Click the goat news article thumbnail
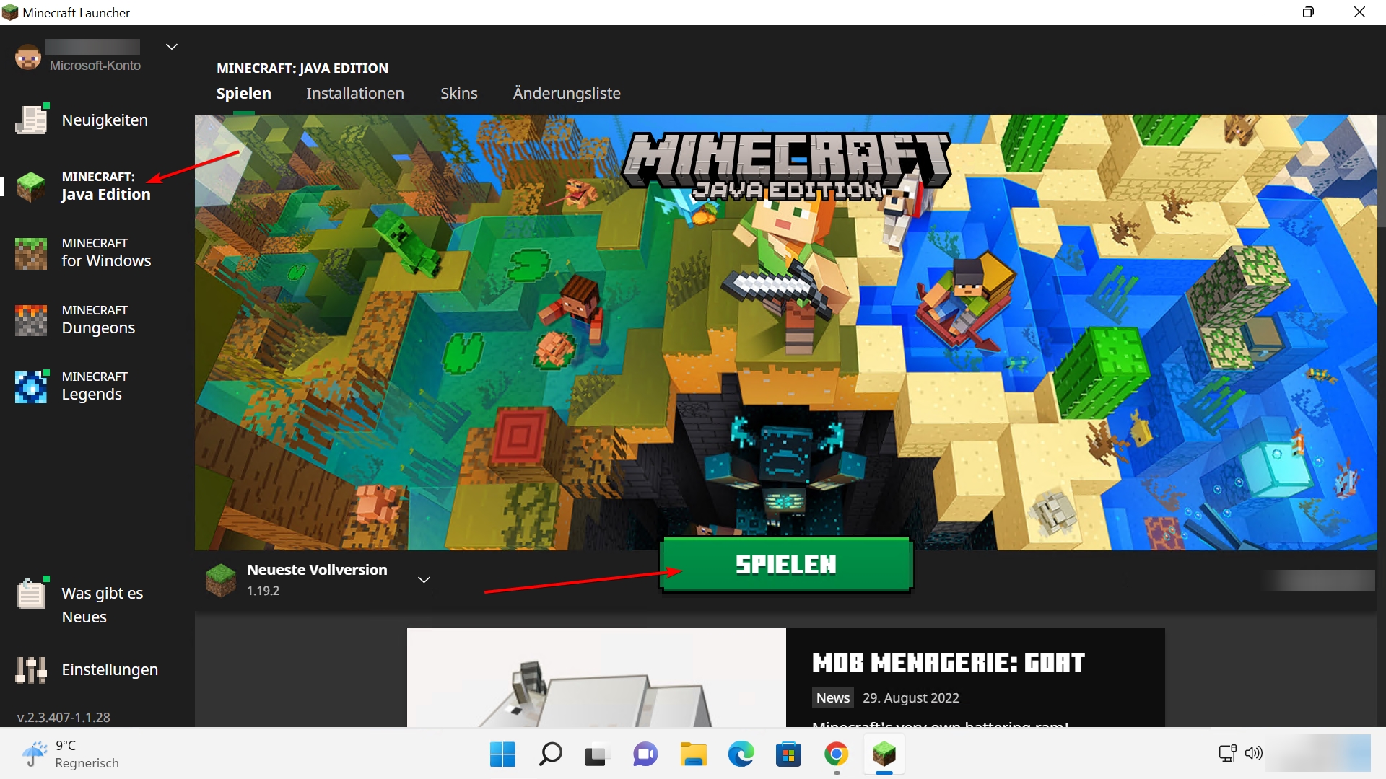The image size is (1386, 779). click(596, 677)
